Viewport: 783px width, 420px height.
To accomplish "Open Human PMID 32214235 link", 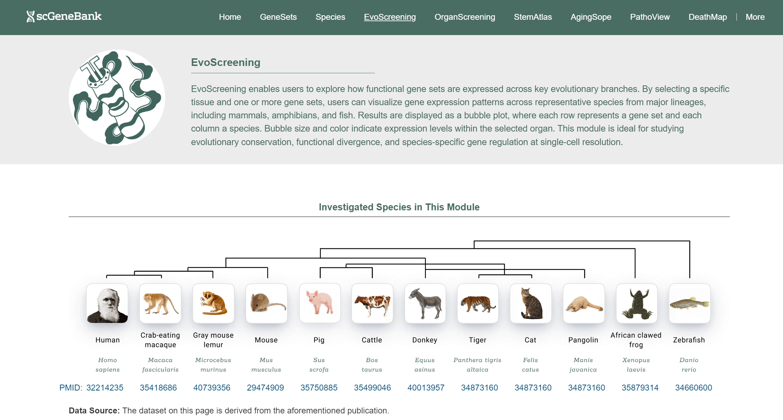I will click(x=104, y=388).
